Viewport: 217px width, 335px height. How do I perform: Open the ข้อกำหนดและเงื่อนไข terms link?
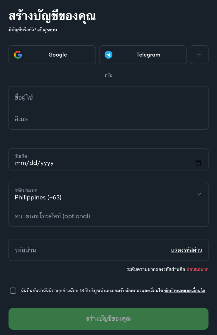pos(185,291)
